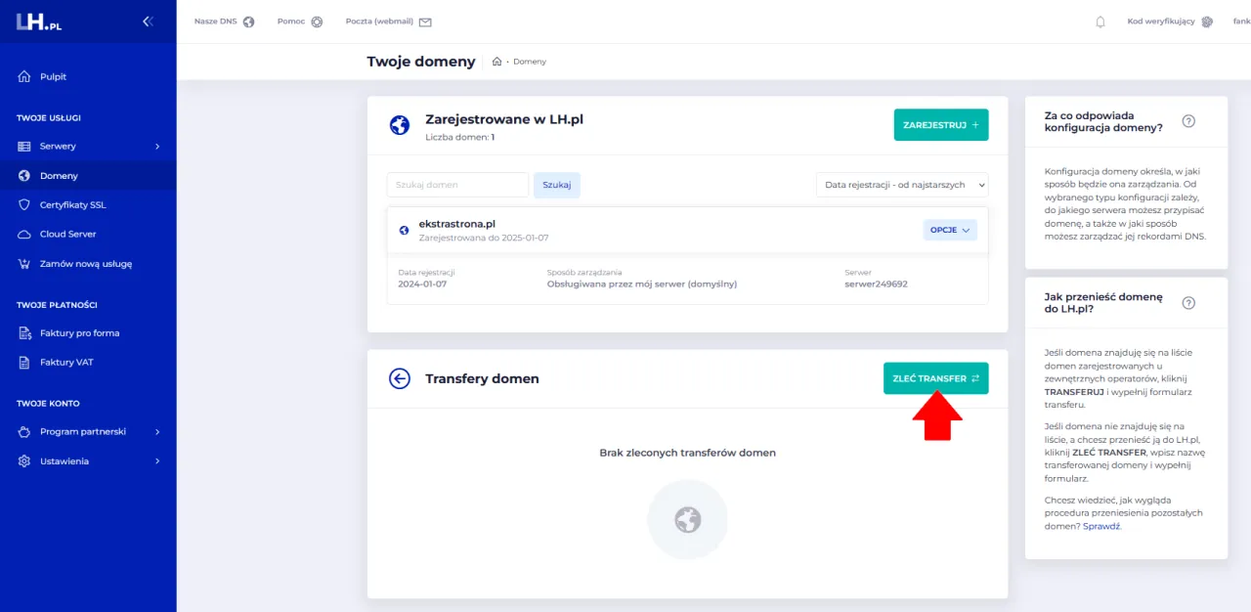Click the Kod weryfikujący badge icon
This screenshot has height=612, width=1251.
pos(1207,22)
